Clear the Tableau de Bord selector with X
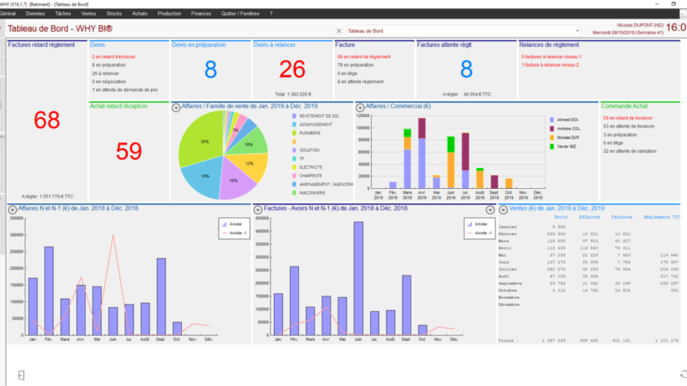The image size is (687, 386). tap(339, 31)
